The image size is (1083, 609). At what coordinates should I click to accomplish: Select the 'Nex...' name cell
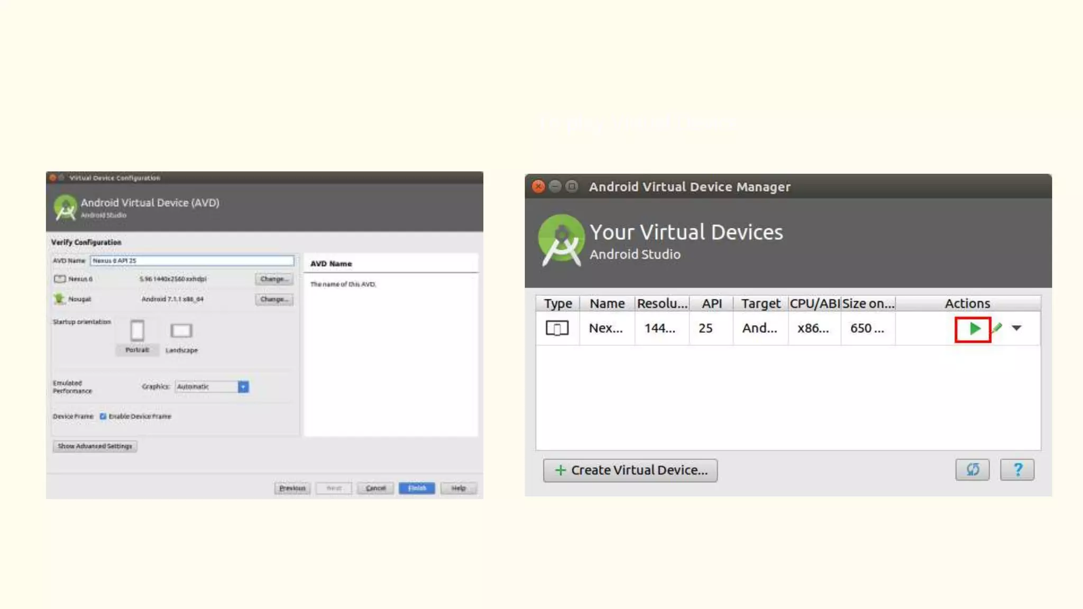coord(606,328)
